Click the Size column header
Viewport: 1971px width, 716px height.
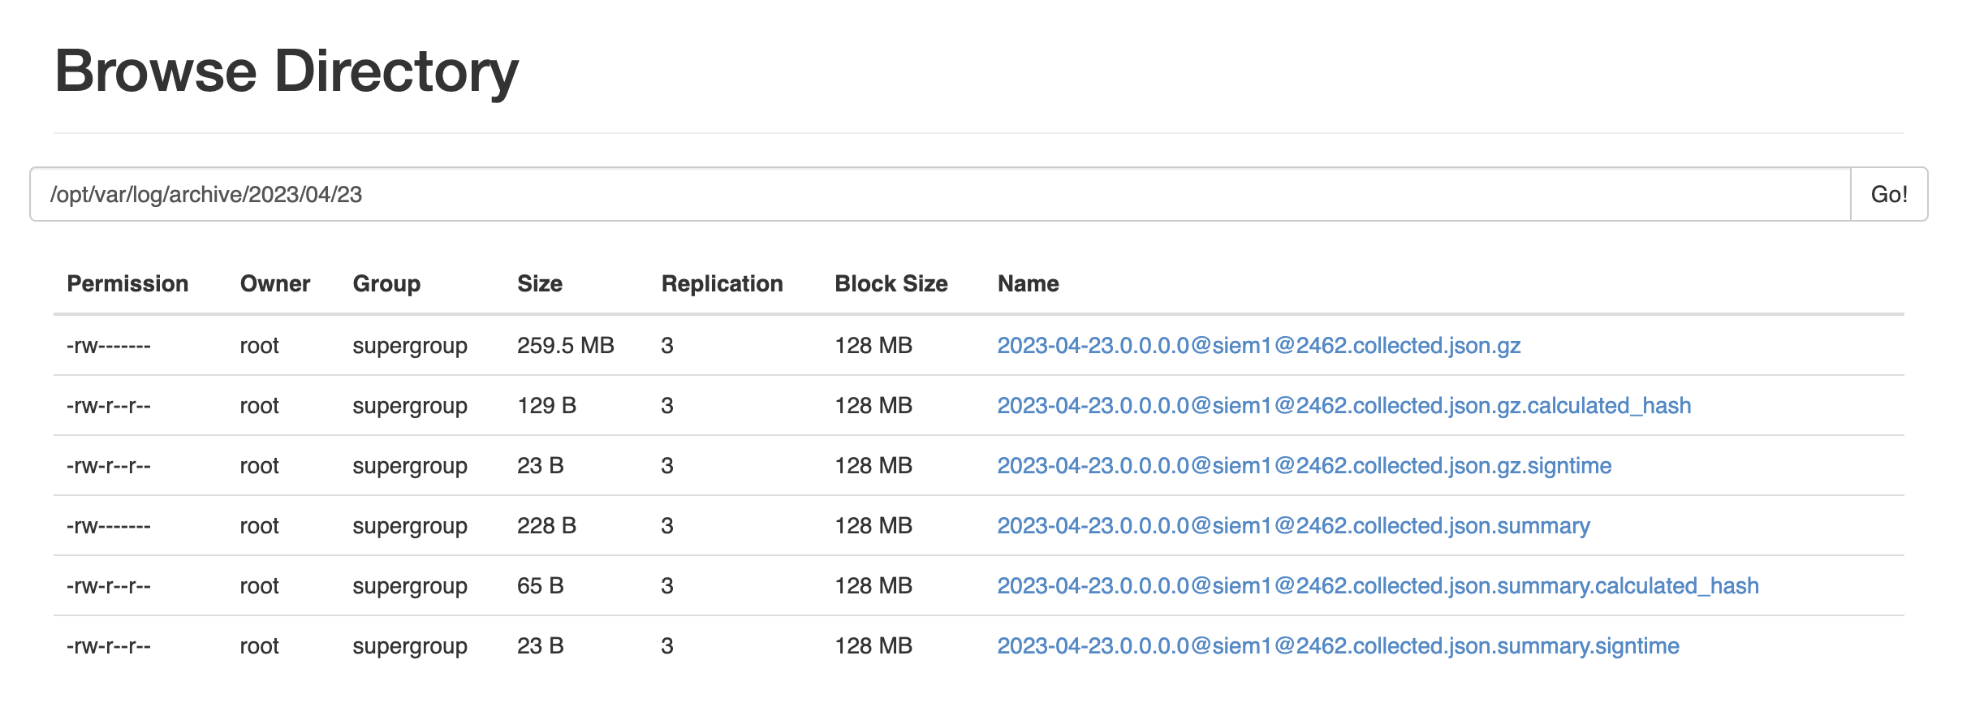click(540, 283)
